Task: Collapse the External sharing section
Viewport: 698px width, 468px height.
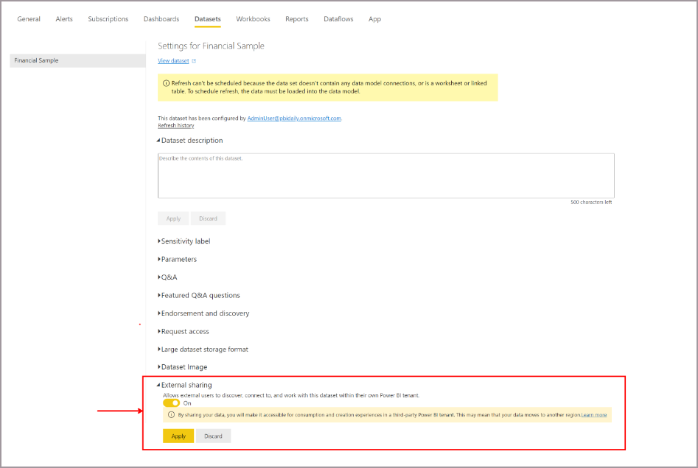Action: tap(184, 385)
